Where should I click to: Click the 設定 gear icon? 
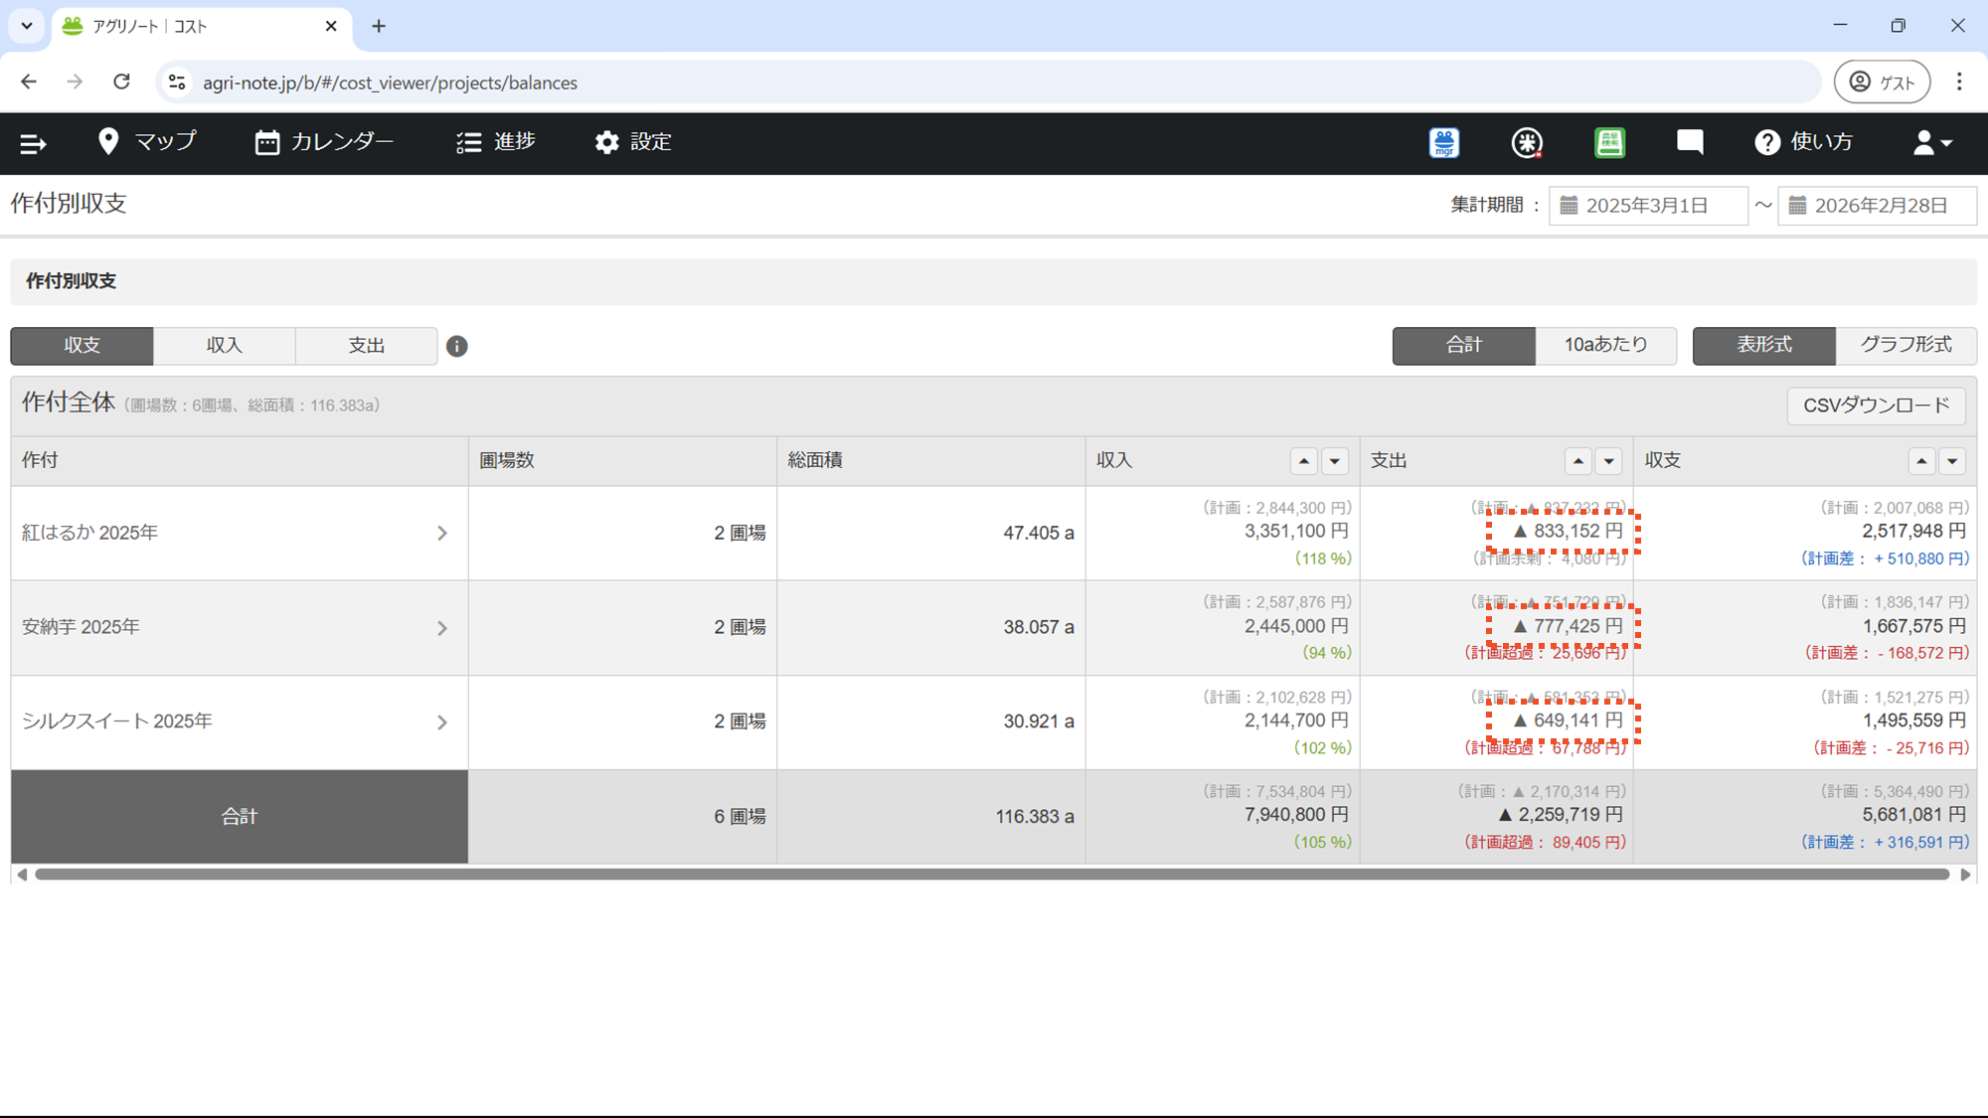[606, 142]
